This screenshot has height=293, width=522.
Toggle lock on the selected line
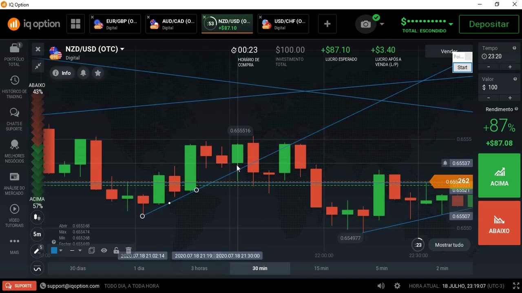coord(116,251)
